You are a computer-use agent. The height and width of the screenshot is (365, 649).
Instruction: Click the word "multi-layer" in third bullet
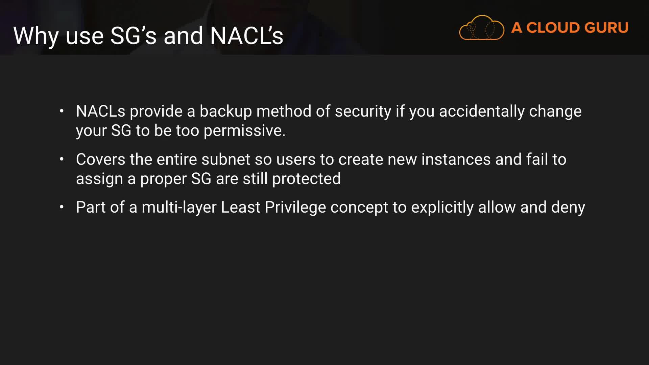click(179, 207)
